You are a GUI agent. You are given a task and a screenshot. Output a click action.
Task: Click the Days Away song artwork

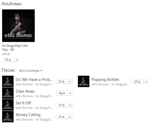(8, 93)
